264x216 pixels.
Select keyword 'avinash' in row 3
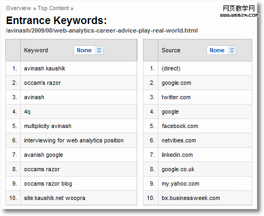(x=34, y=97)
